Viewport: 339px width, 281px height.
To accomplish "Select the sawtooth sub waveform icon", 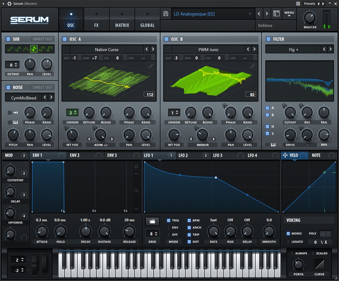I will tap(34, 49).
